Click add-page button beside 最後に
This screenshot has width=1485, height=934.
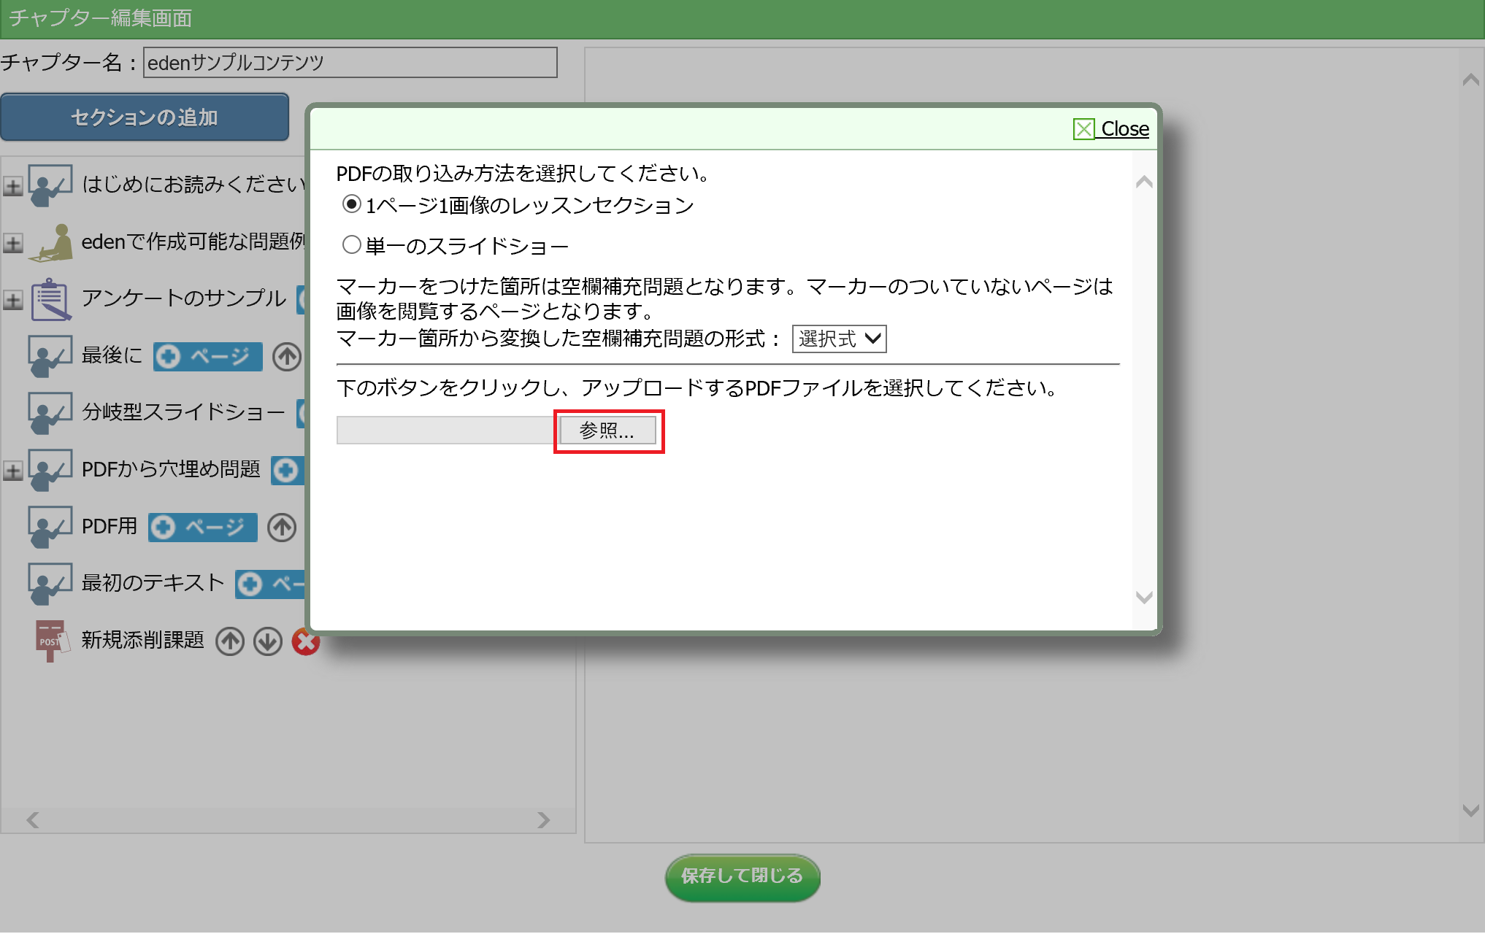[207, 357]
